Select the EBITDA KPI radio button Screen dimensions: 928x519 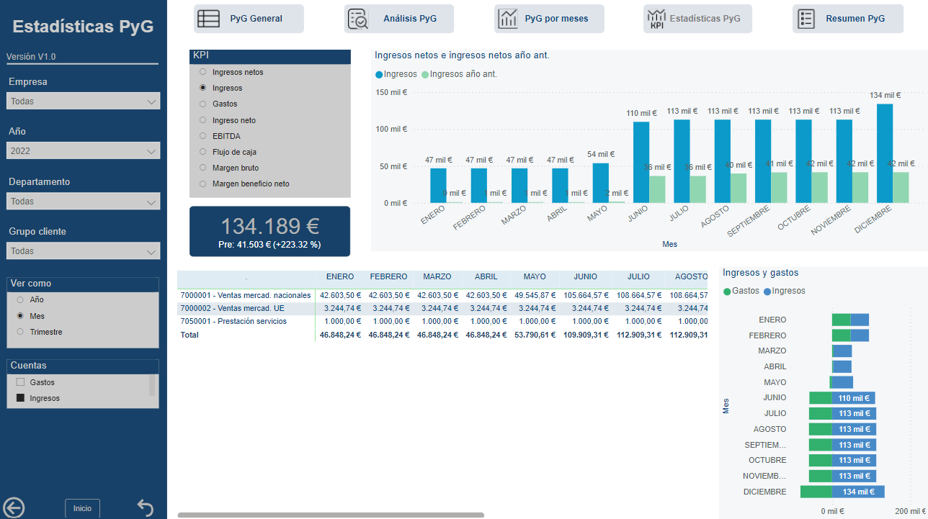pyautogui.click(x=203, y=136)
